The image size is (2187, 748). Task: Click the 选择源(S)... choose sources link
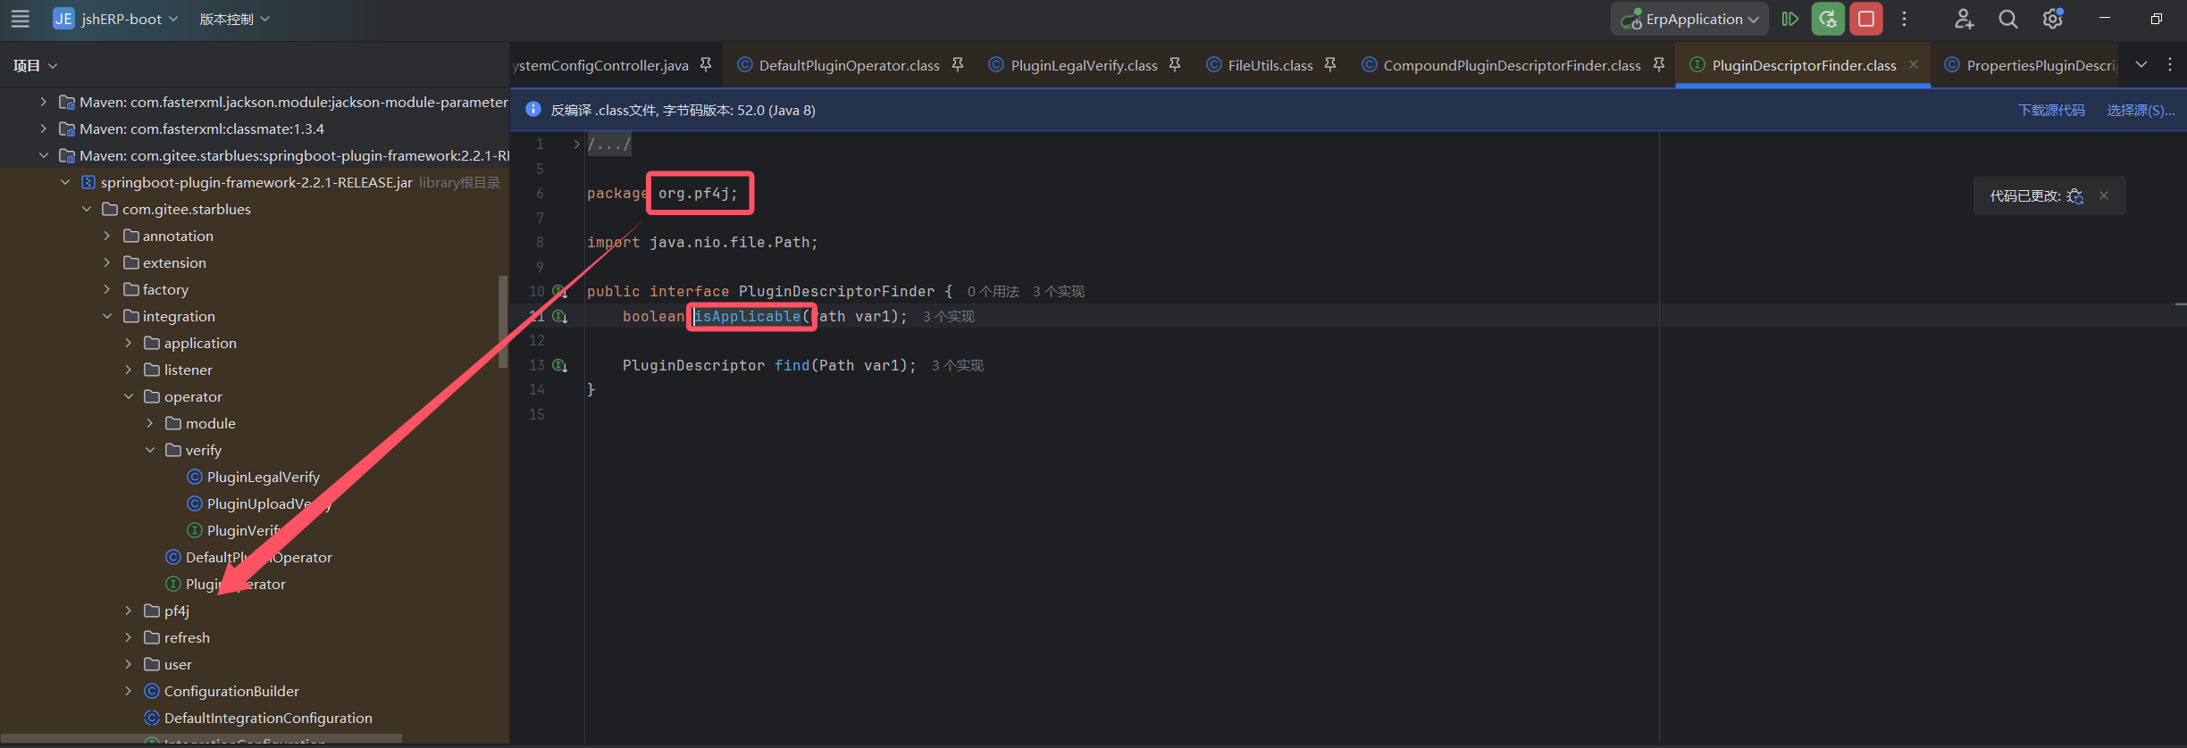[x=2141, y=110]
